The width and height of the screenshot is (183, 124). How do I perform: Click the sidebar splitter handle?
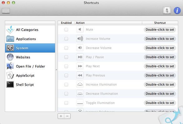57,70
